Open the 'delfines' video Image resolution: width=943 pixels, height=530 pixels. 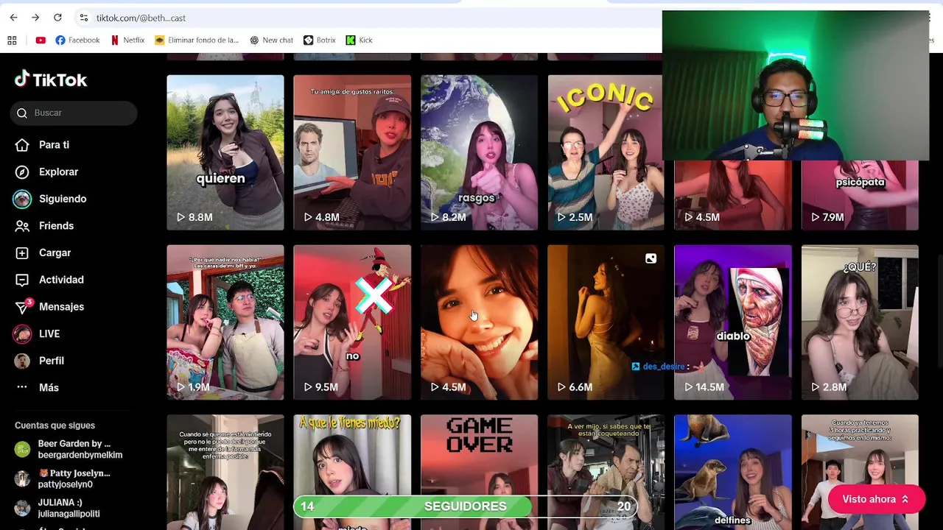tap(733, 472)
